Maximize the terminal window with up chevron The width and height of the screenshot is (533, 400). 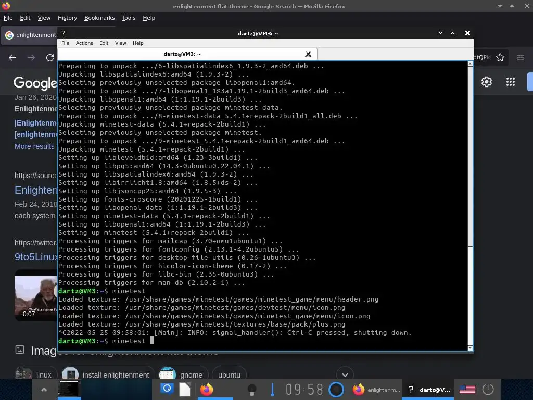pos(452,33)
